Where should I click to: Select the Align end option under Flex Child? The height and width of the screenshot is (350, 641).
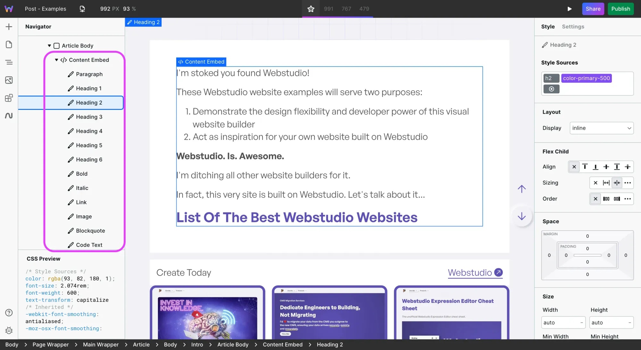(595, 167)
